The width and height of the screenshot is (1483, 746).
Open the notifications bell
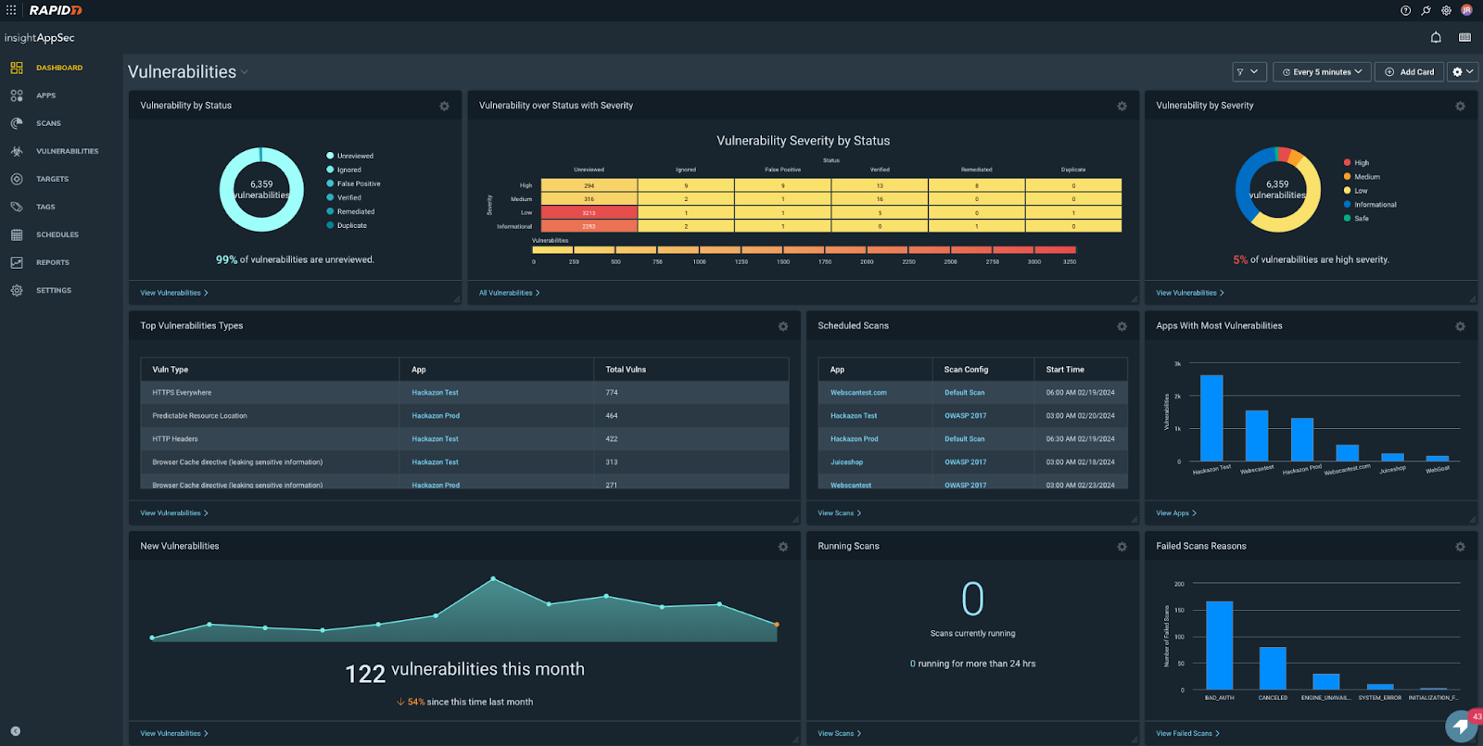[1436, 38]
